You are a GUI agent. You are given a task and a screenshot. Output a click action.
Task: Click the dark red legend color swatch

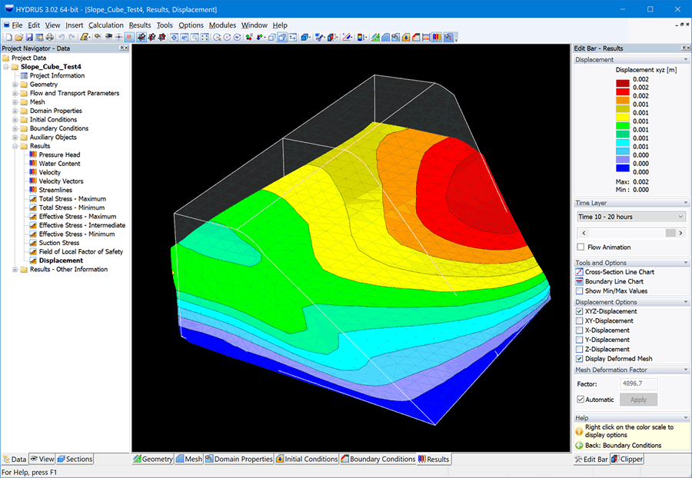(x=622, y=79)
